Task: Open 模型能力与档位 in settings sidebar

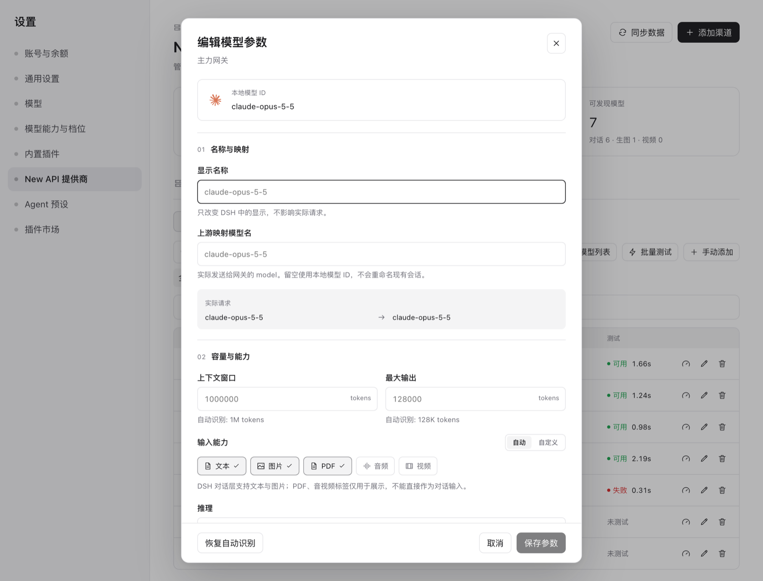Action: pos(75,129)
